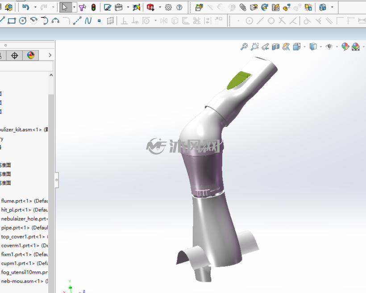Click Edit Appearance color ball
366x293 pixels.
click(x=345, y=47)
